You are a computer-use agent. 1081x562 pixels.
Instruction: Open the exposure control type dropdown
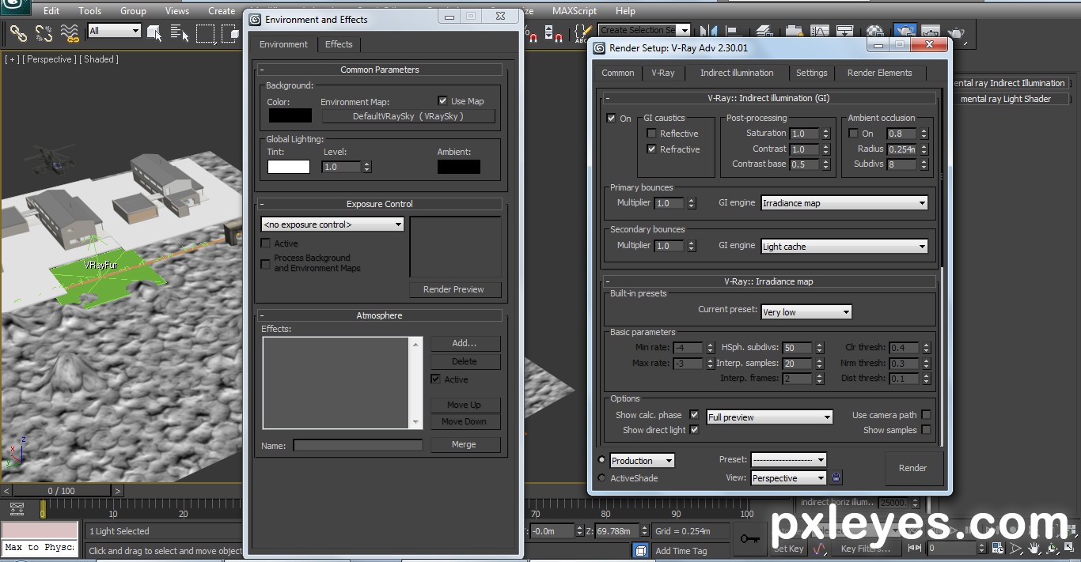click(x=332, y=224)
